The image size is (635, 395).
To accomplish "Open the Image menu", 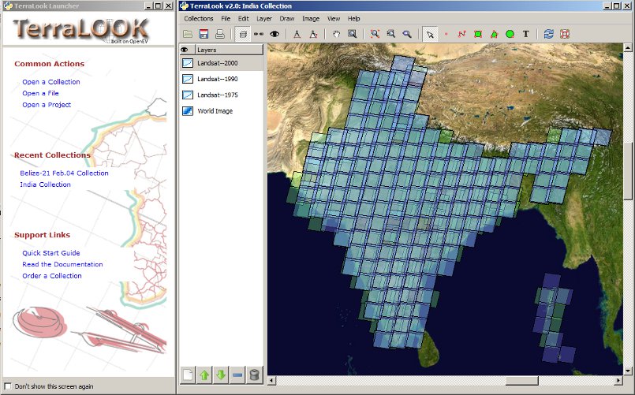I will tap(310, 18).
